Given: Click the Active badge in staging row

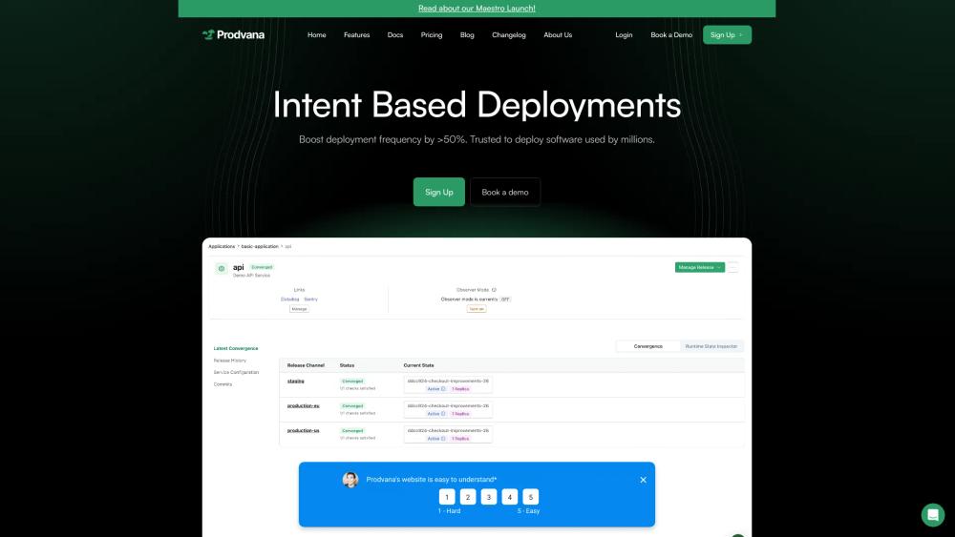Looking at the screenshot, I should [x=436, y=388].
